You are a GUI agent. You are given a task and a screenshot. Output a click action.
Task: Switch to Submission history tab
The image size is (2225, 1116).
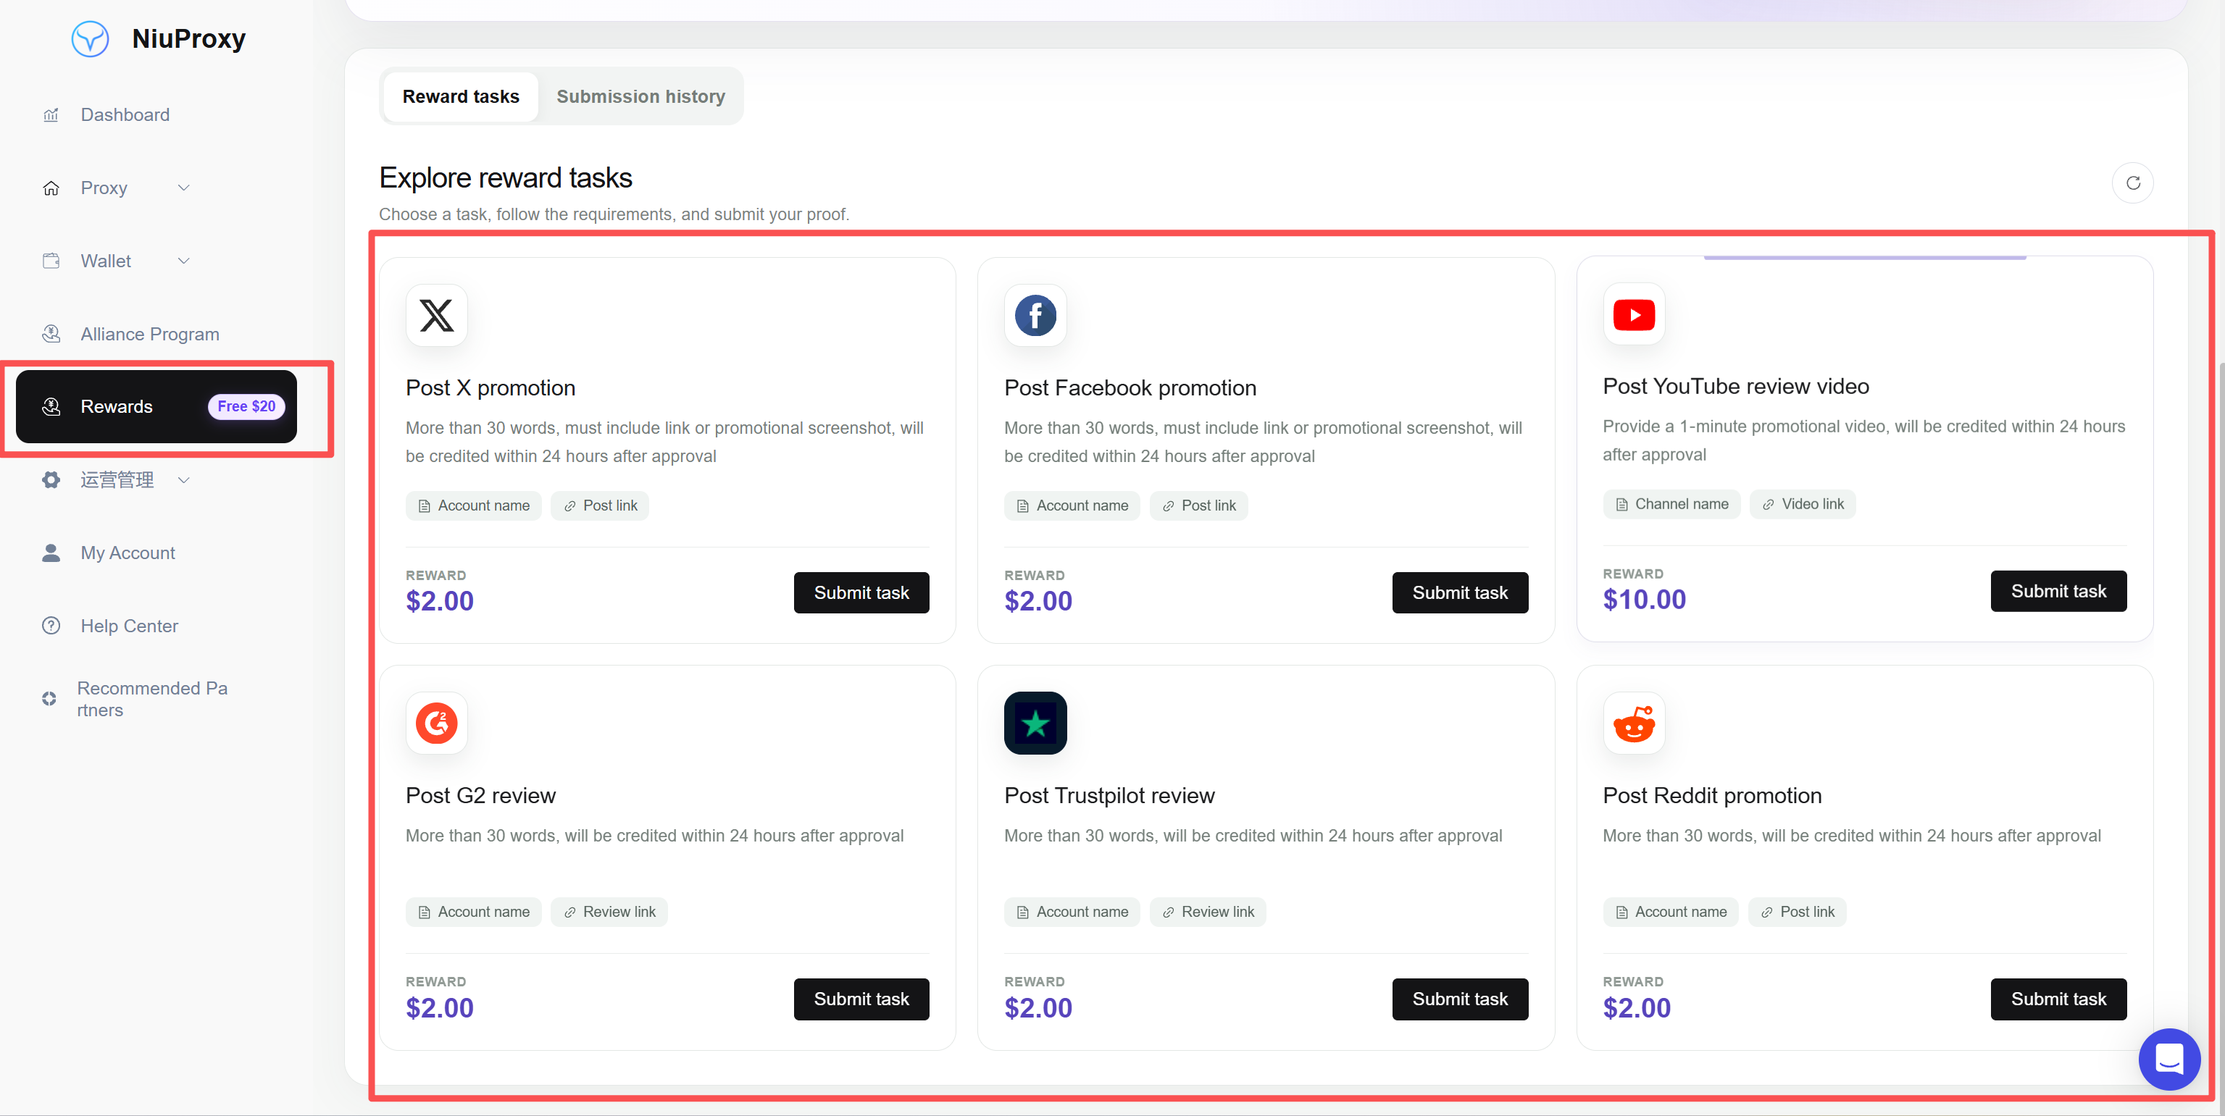point(640,96)
